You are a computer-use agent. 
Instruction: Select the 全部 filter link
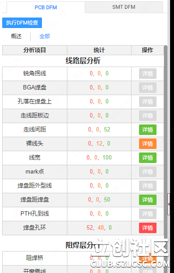tap(45, 36)
